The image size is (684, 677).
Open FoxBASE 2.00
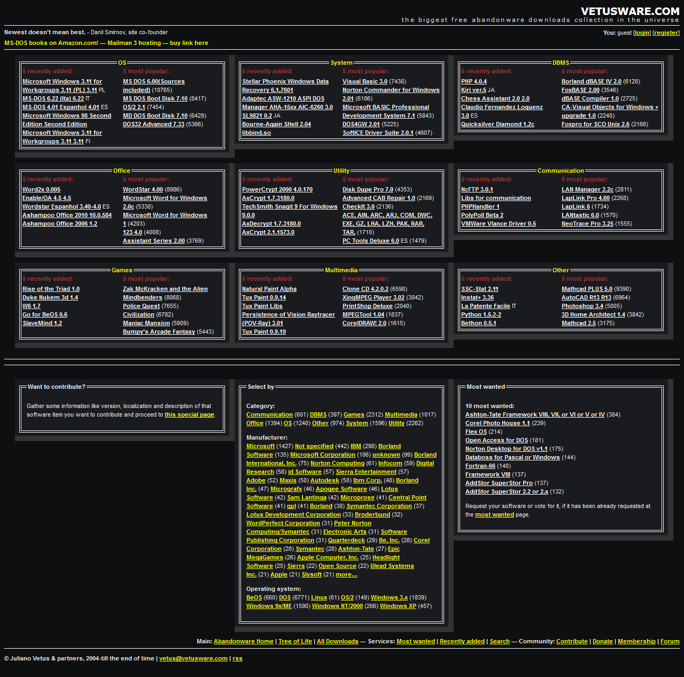tap(580, 90)
